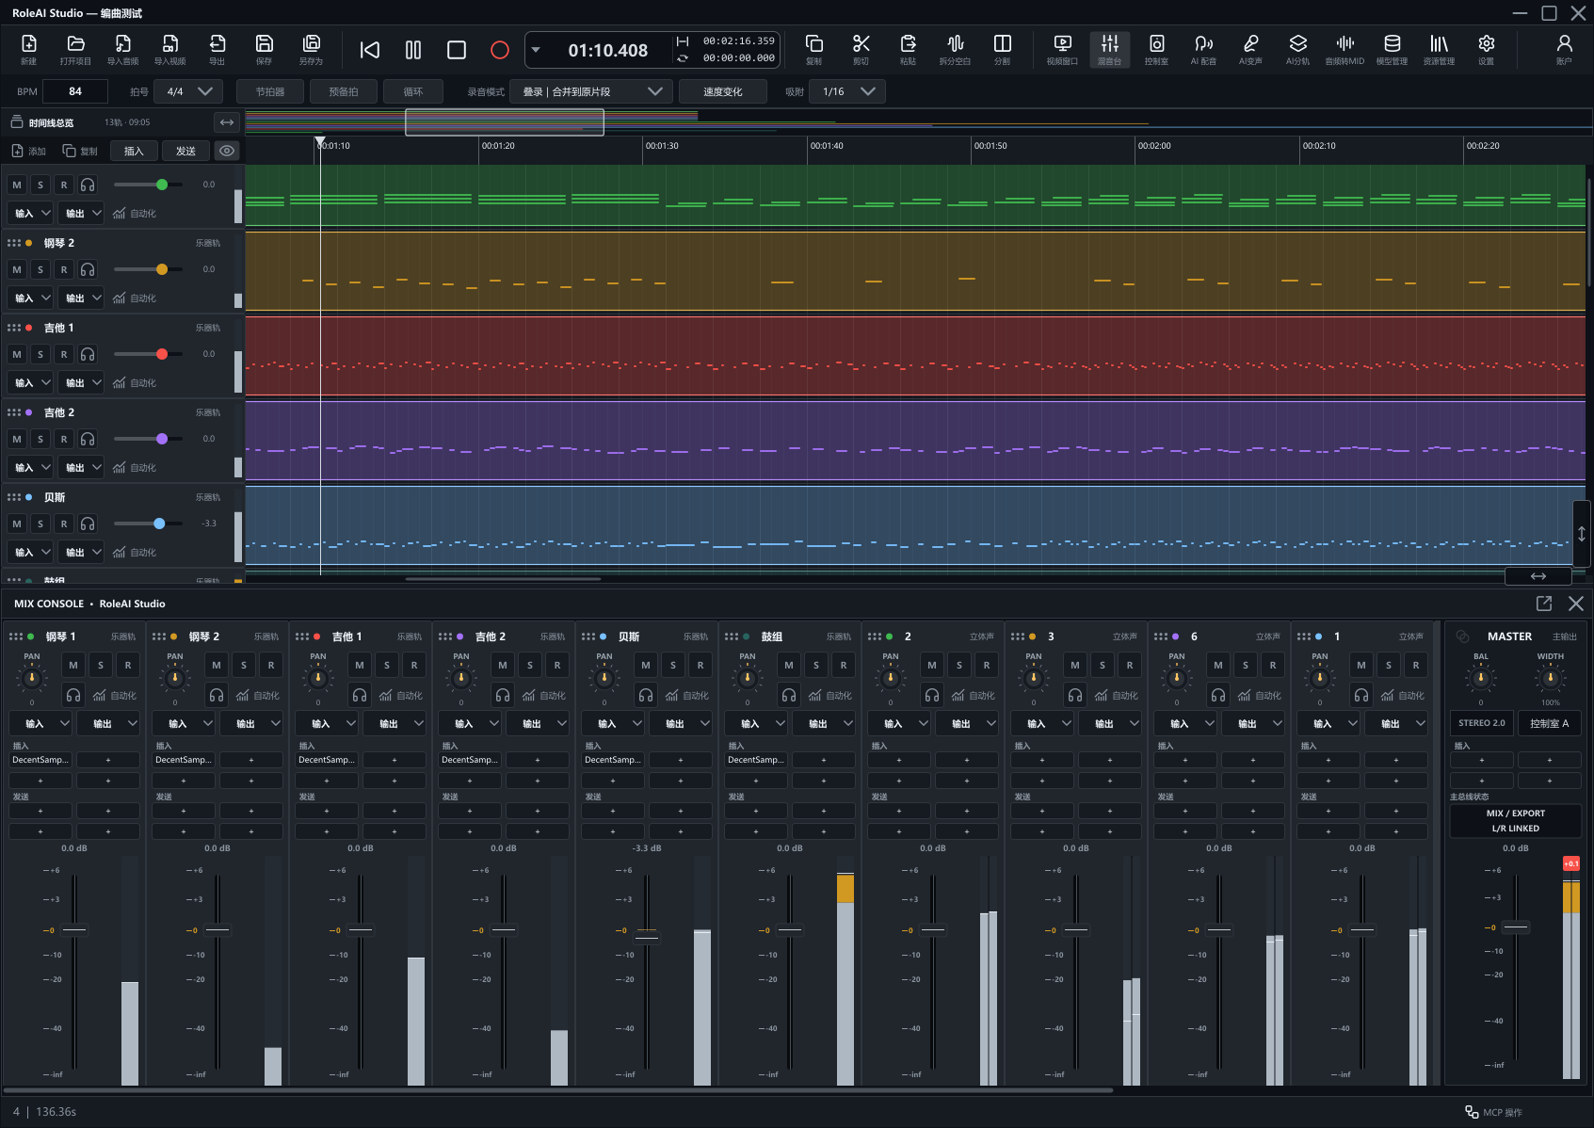Expand 输入 dropdown on 钢琴 2 timeline track

click(x=30, y=298)
